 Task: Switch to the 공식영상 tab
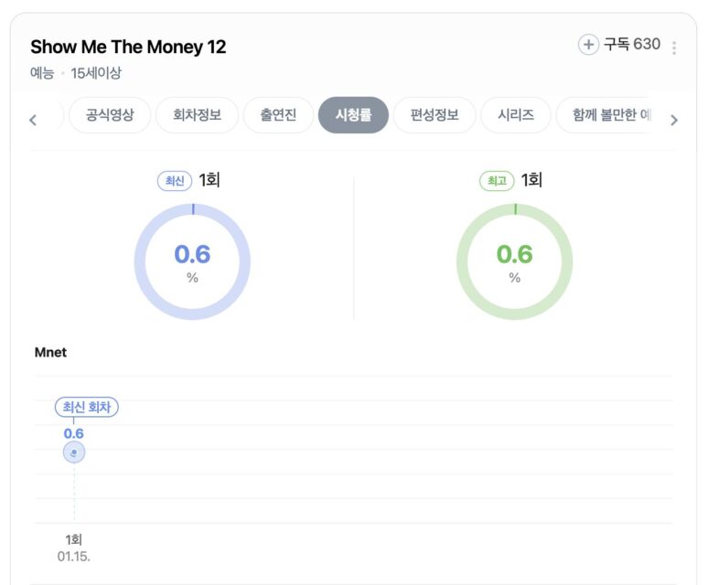click(x=109, y=116)
